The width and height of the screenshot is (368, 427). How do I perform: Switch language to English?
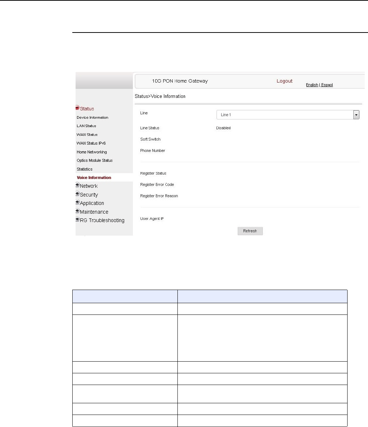click(x=312, y=85)
